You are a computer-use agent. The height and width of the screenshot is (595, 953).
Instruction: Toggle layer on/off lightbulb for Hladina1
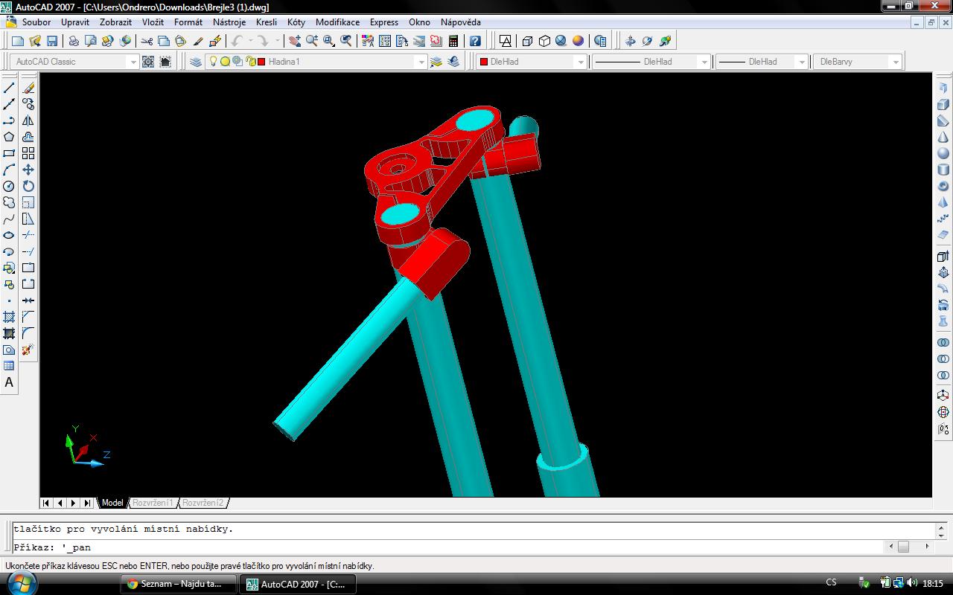pos(213,62)
